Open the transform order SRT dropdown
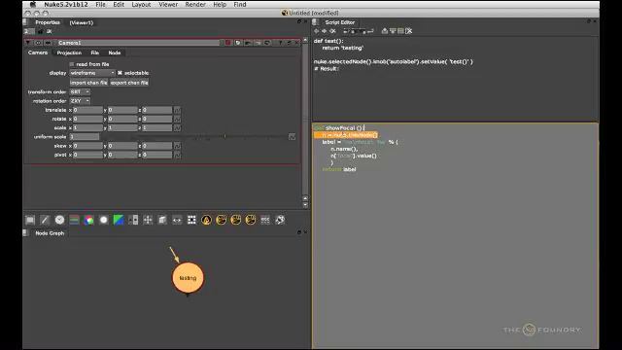 click(x=80, y=92)
